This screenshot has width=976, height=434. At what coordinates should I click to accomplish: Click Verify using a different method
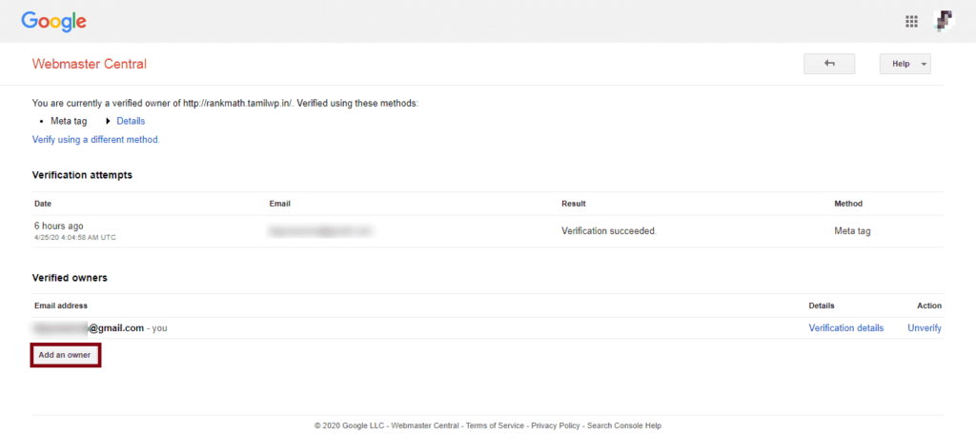pos(96,140)
